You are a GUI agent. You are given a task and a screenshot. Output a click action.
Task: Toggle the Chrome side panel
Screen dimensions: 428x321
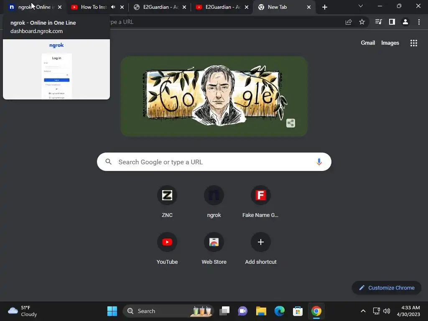coord(392,22)
